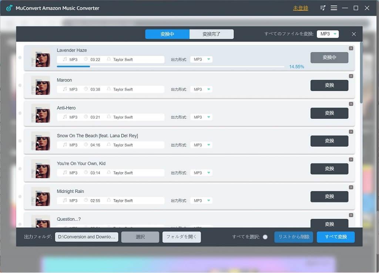The width and height of the screenshot is (379, 273).
Task: Click the 04:16 duration value
Action: [x=95, y=145]
